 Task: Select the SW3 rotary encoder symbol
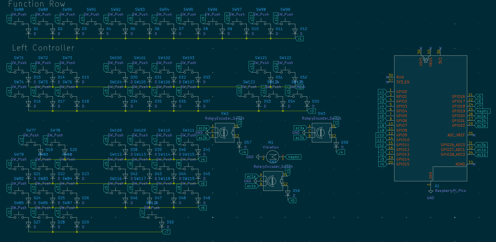coord(321,133)
